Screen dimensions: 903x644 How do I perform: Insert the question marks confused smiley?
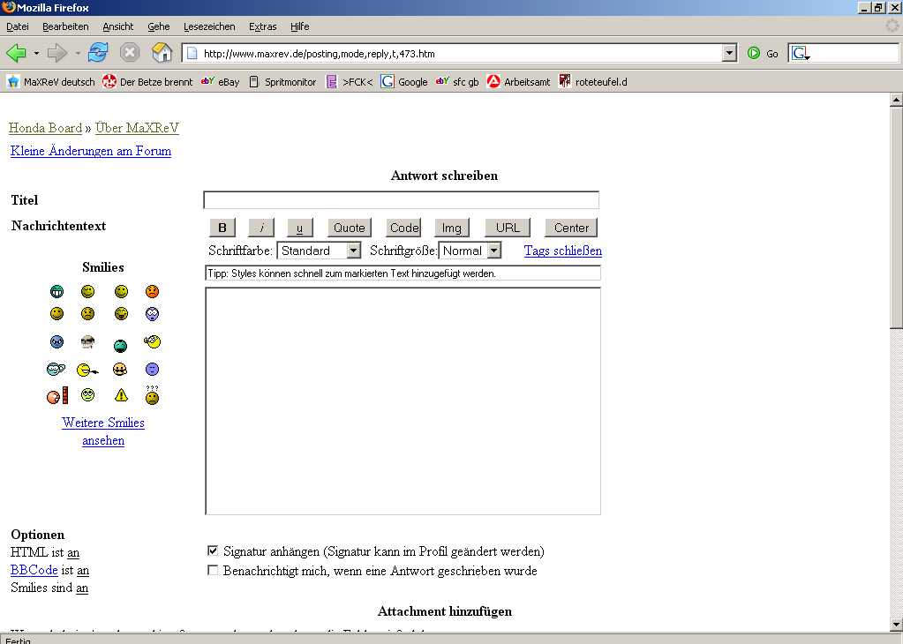coord(153,396)
